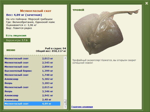The height and width of the screenshot is (112, 150).
Task: Click the Есть лицензия text
Action: point(16,36)
